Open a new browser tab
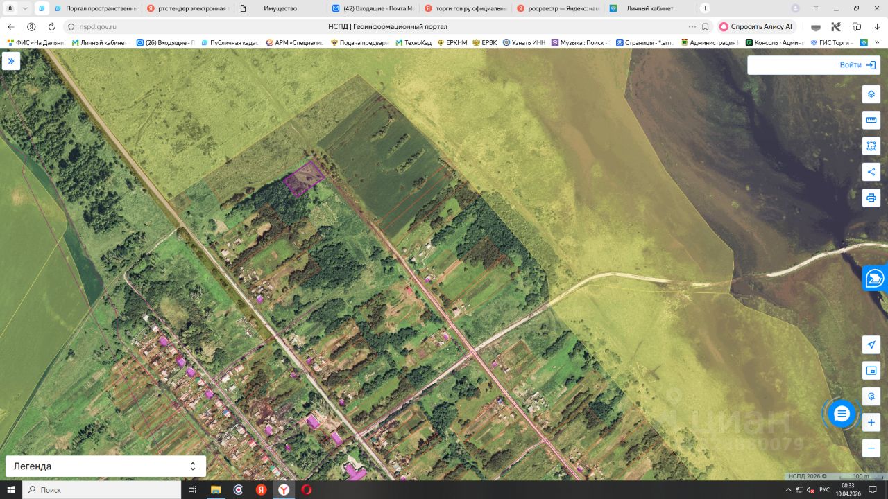 pyautogui.click(x=705, y=8)
